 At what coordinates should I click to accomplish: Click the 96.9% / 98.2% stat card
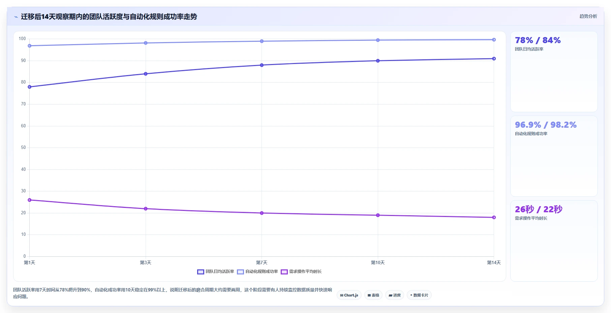pyautogui.click(x=554, y=156)
